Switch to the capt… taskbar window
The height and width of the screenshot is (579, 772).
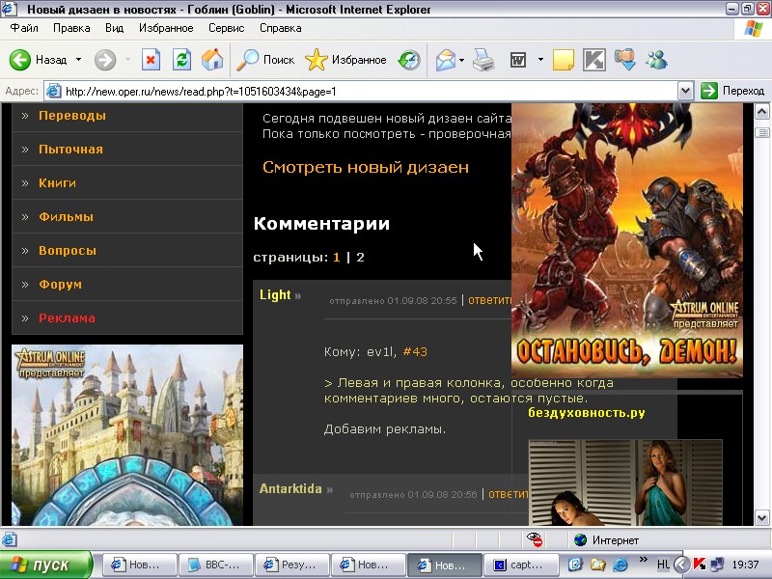point(521,565)
